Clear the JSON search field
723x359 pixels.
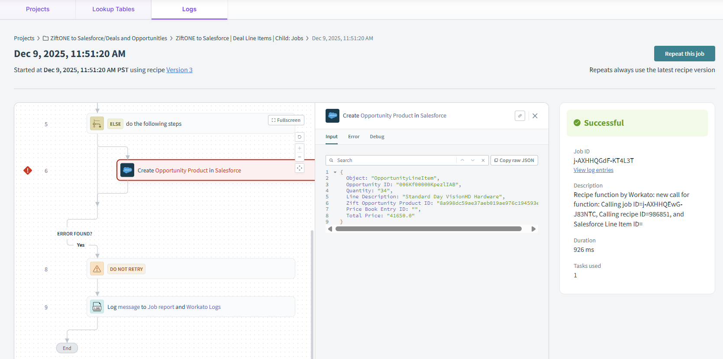tap(483, 160)
